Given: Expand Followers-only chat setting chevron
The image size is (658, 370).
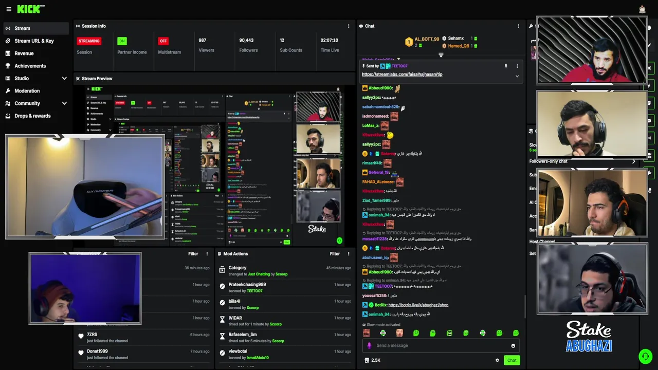Looking at the screenshot, I should point(633,161).
